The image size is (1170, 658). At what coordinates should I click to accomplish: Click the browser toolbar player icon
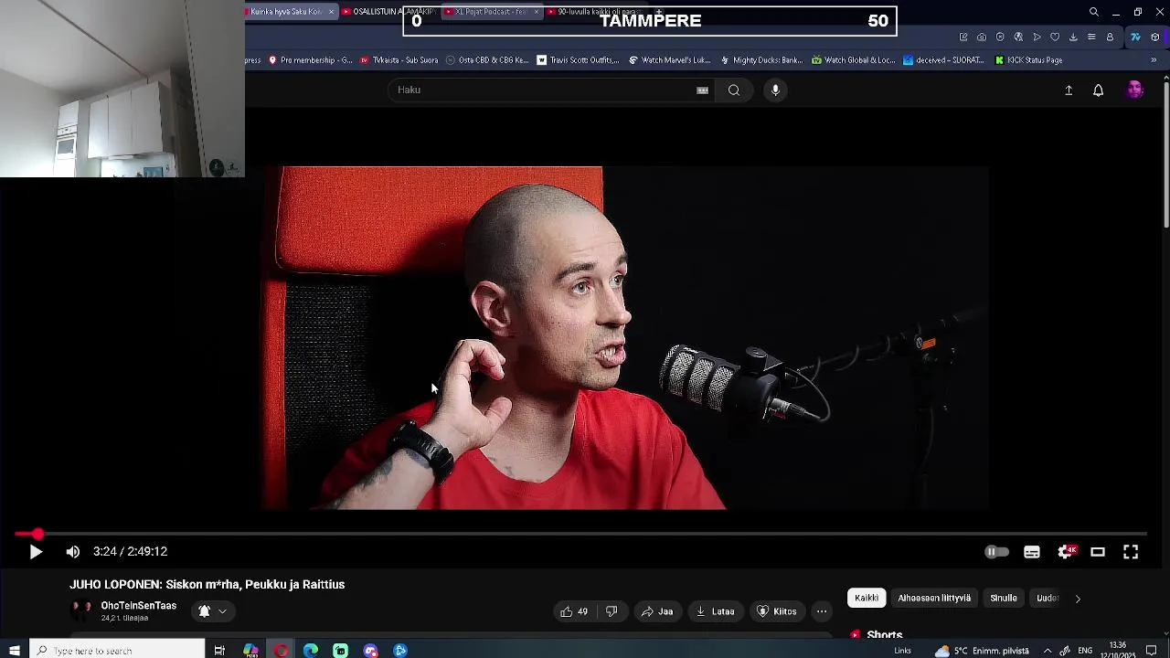(x=1037, y=37)
